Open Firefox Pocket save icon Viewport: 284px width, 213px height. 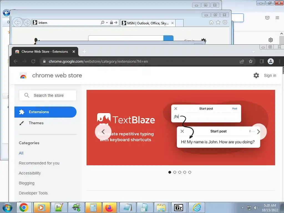pyautogui.click(x=267, y=18)
